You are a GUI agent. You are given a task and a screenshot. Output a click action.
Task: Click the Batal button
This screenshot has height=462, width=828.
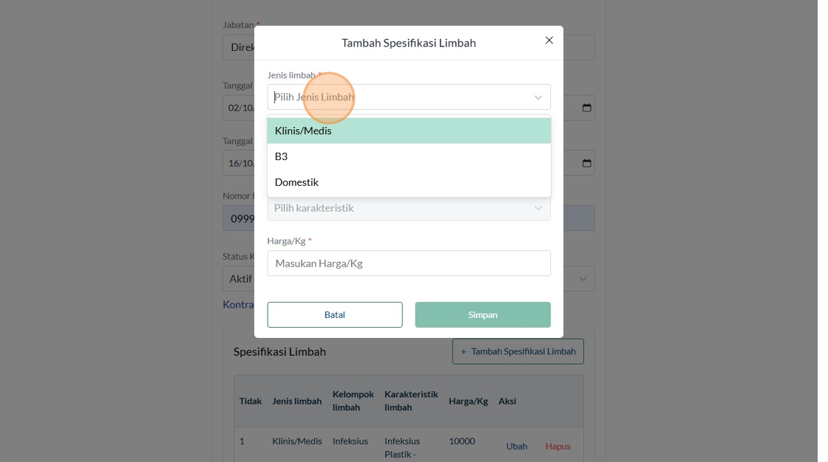coord(335,314)
